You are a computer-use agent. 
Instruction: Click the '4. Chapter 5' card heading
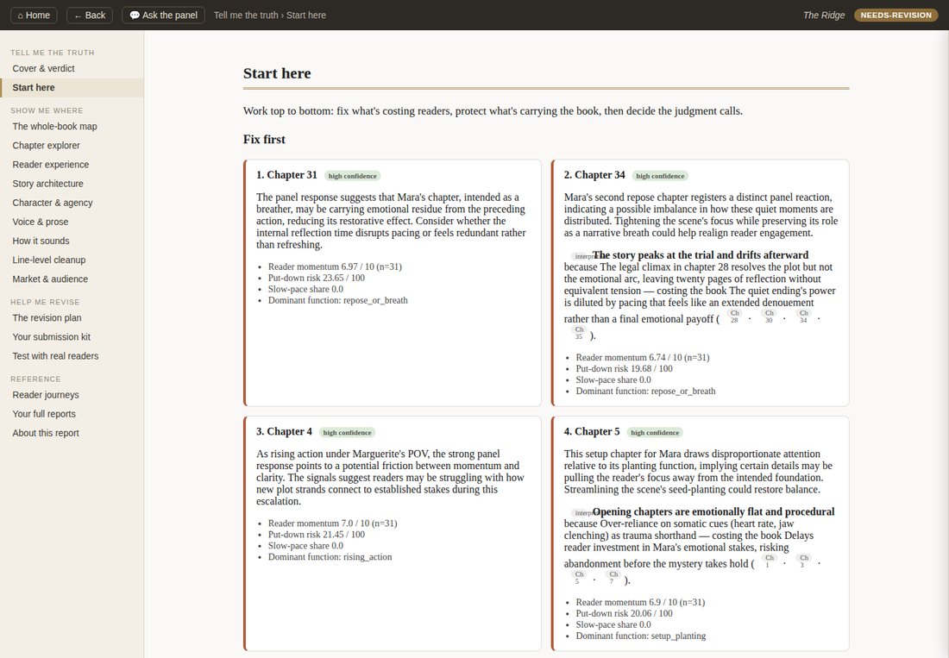[x=592, y=431]
